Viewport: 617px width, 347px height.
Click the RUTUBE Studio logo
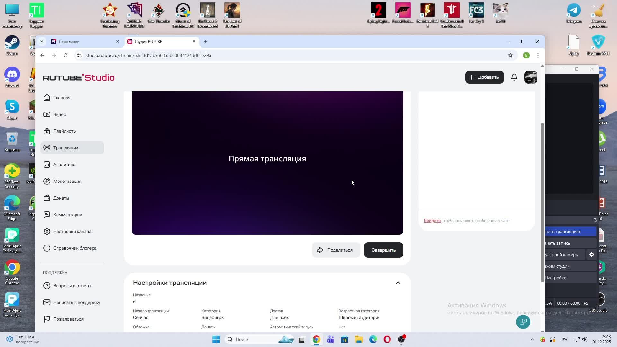pyautogui.click(x=79, y=77)
